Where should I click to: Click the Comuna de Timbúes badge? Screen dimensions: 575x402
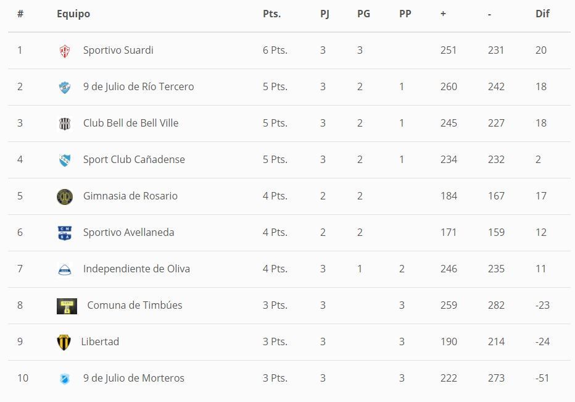[67, 306]
